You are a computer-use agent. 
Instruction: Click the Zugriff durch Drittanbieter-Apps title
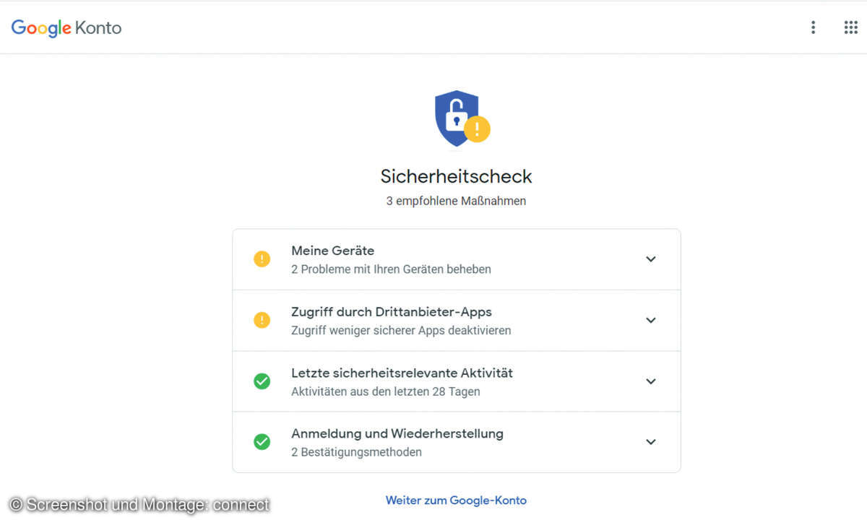(391, 312)
